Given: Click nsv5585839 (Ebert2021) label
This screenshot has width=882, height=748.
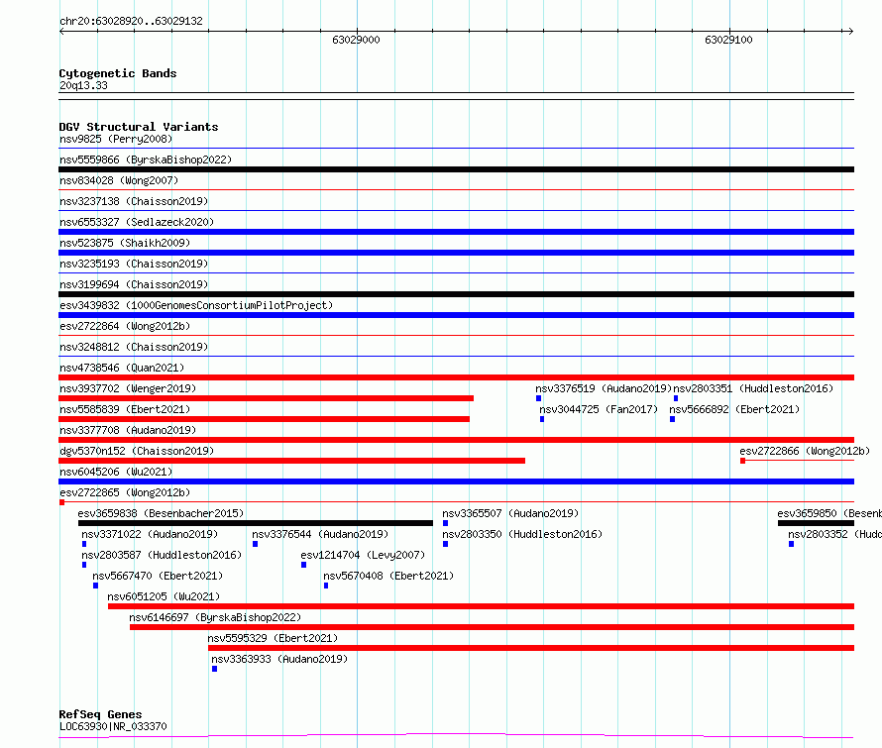Looking at the screenshot, I should 125,409.
